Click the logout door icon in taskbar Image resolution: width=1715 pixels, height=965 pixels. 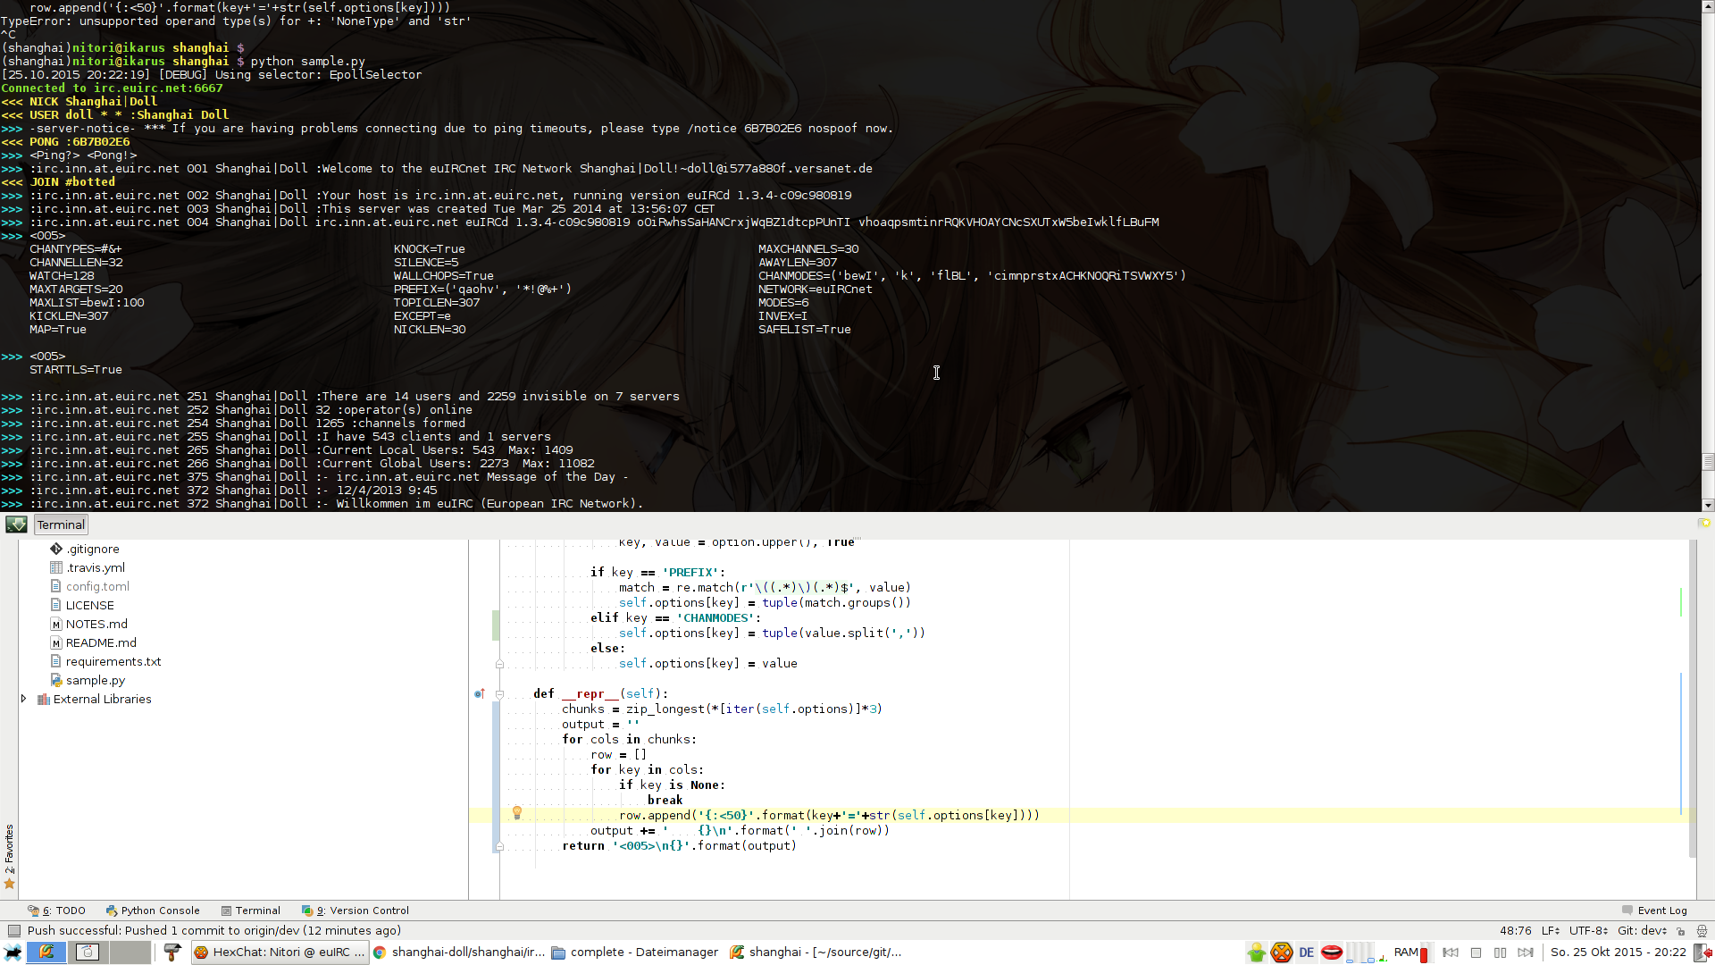click(x=1703, y=952)
